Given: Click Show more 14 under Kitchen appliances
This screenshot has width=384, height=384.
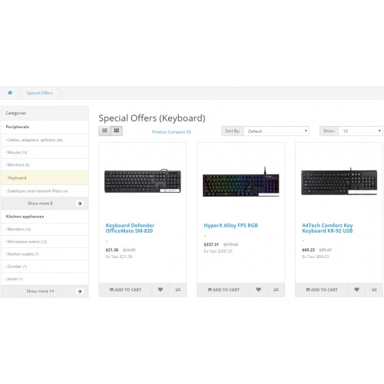Looking at the screenshot, I should coord(40,291).
